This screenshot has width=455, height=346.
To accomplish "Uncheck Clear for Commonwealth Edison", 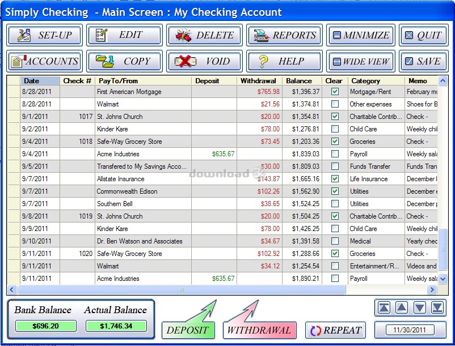I will click(x=335, y=191).
